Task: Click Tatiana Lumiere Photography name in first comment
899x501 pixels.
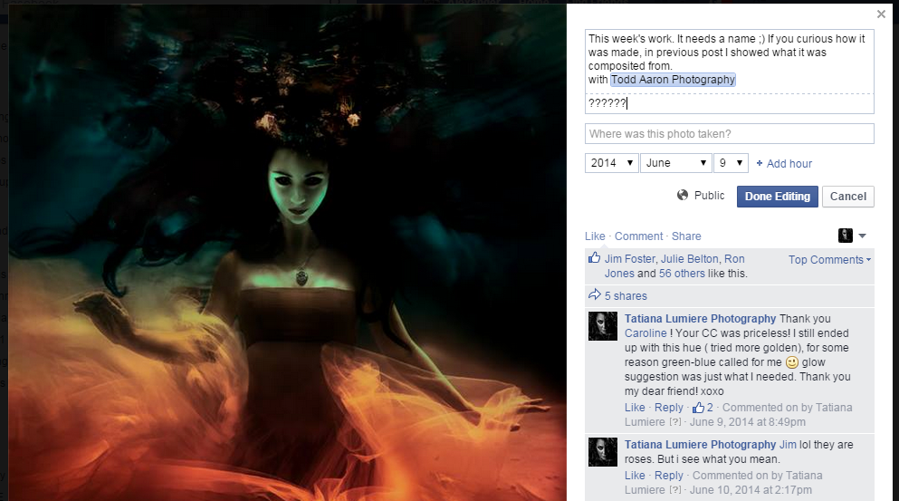Action: pyautogui.click(x=700, y=319)
